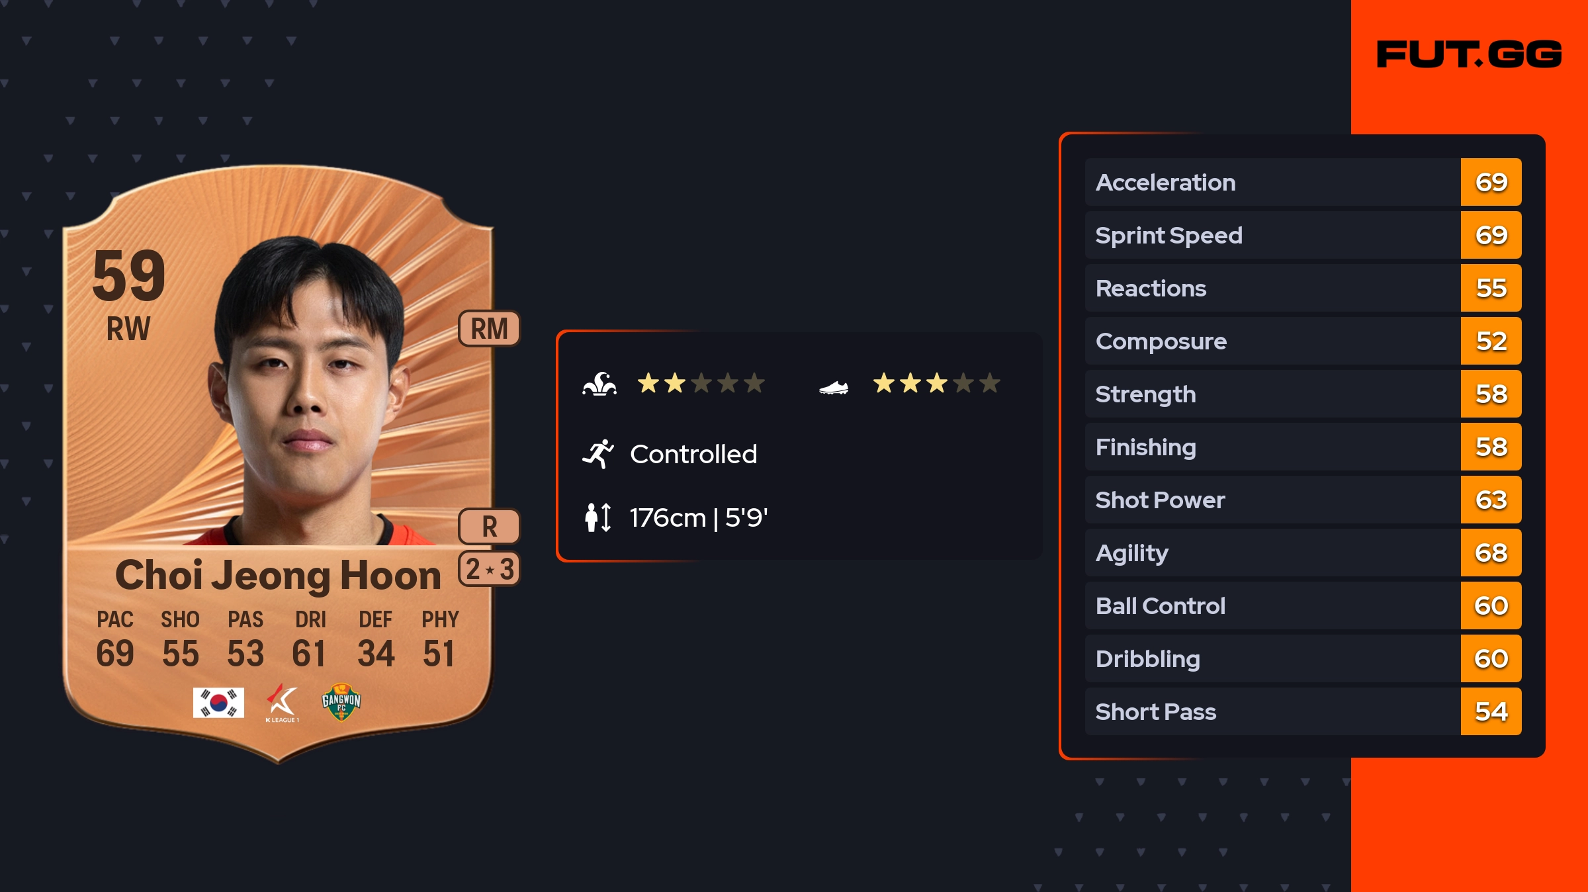1588x892 pixels.
Task: Click the Choi Jeong Hoon name
Action: 278,574
